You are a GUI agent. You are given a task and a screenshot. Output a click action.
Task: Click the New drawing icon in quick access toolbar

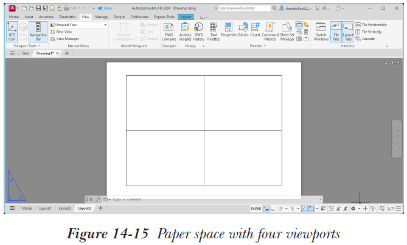[x=24, y=8]
